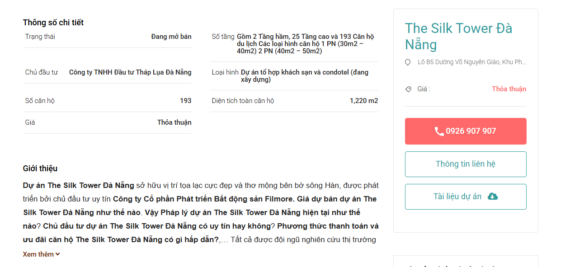Open The Silk Tower Đà Nẵng sidebar title
Image resolution: width=584 pixels, height=267 pixels.
point(459,36)
